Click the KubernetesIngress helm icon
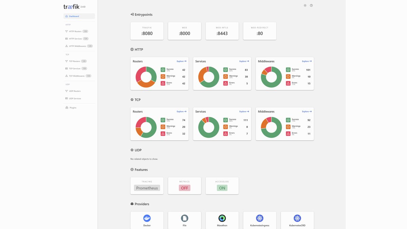 click(x=260, y=218)
